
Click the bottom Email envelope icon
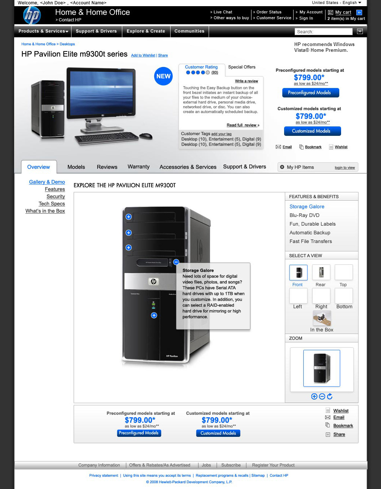point(328,417)
